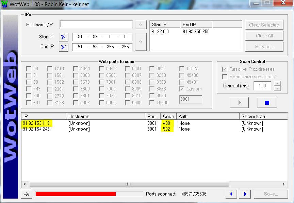Click the Start IP list column header

pyautogui.click(x=165, y=24)
